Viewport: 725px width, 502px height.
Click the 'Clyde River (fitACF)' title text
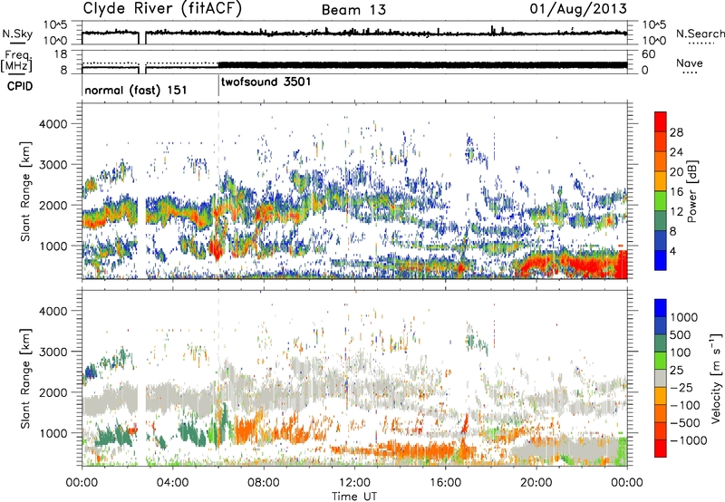tap(162, 8)
